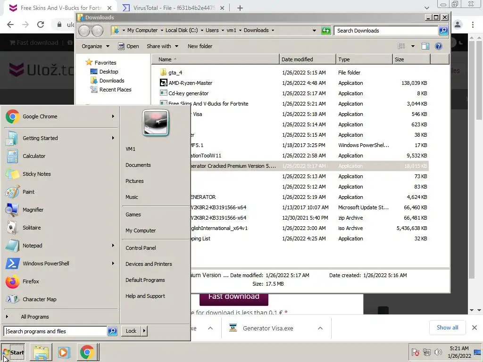Start Solitaire from the Start menu
Viewport: 483px width, 362px height.
[x=60, y=228]
